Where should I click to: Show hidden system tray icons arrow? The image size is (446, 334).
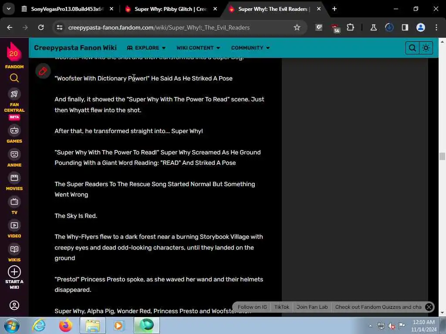pos(370,326)
